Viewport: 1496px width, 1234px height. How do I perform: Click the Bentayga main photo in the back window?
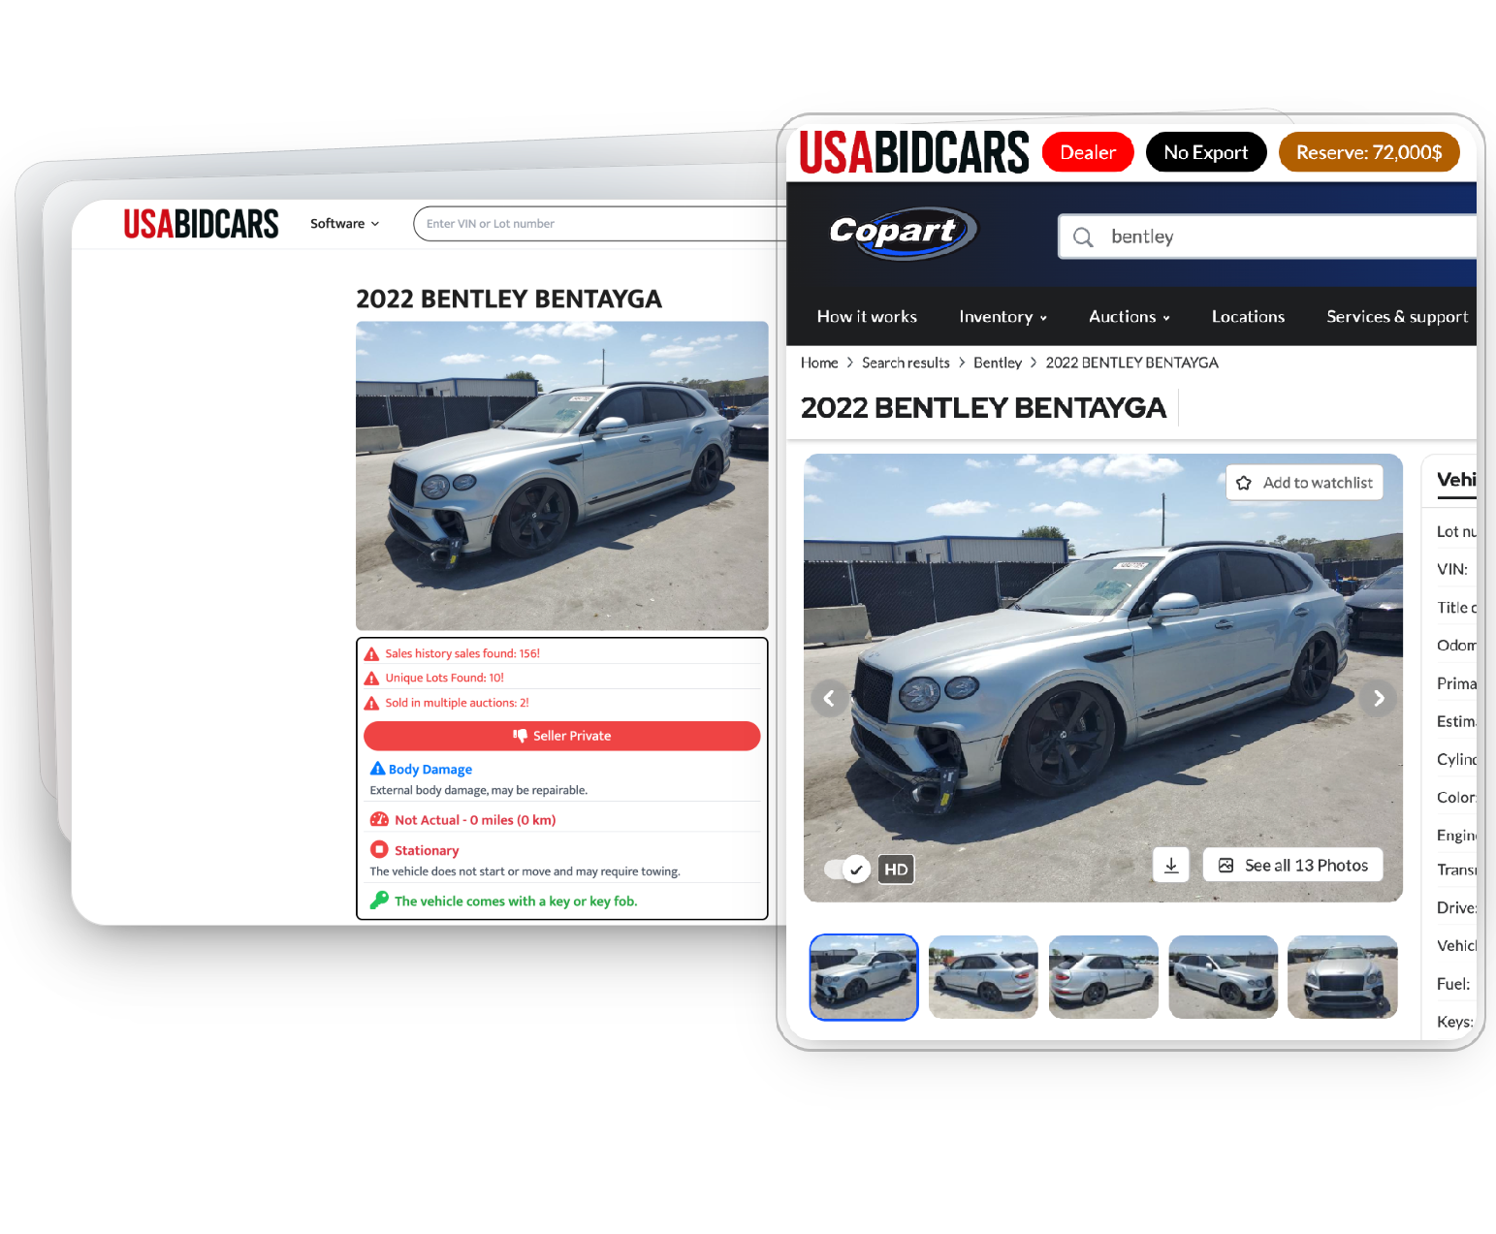coord(562,476)
